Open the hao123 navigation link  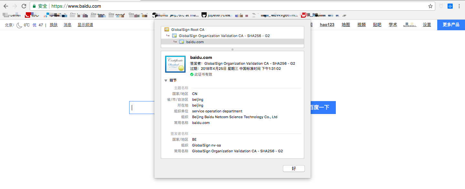coord(327,25)
